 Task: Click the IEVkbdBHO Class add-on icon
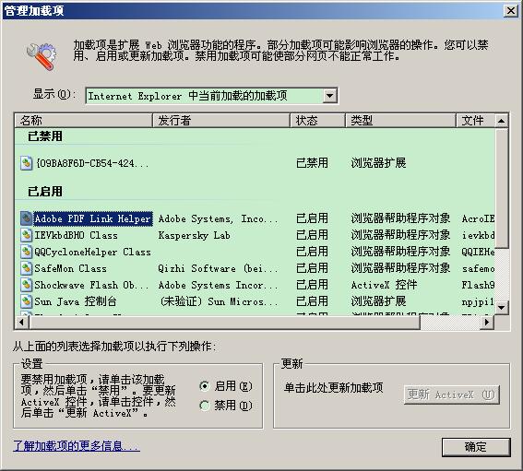(x=26, y=235)
